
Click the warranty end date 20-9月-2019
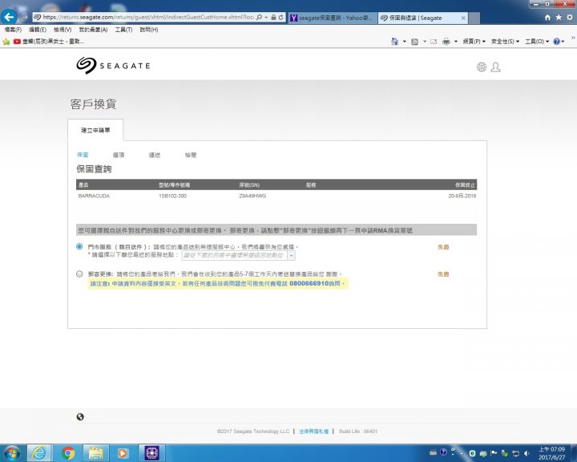pos(462,196)
